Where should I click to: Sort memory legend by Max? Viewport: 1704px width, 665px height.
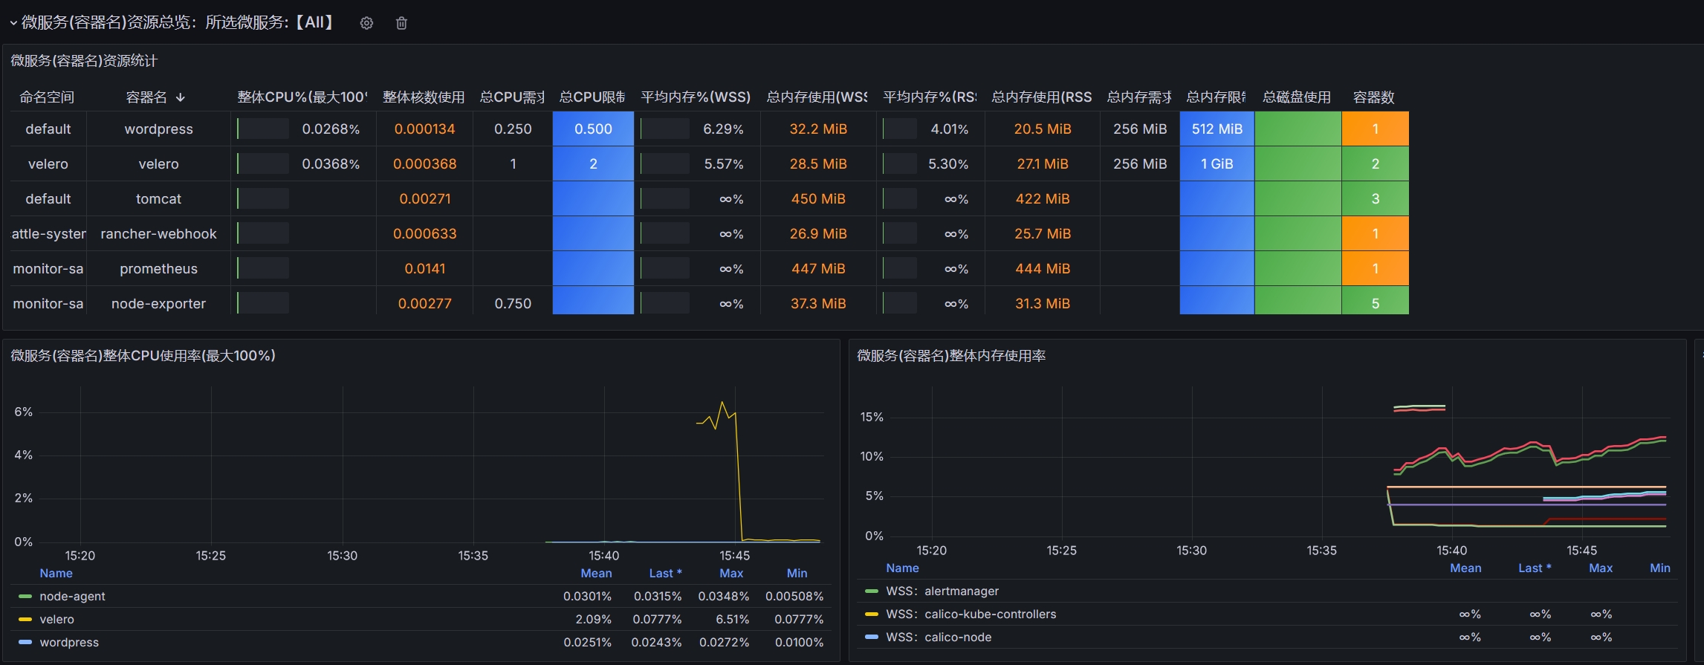coord(1601,568)
